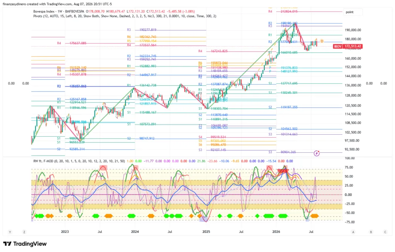Screen dimensions: 395x252
Task: Click the S1 115488.167 pivot label
Action: click(x=142, y=112)
